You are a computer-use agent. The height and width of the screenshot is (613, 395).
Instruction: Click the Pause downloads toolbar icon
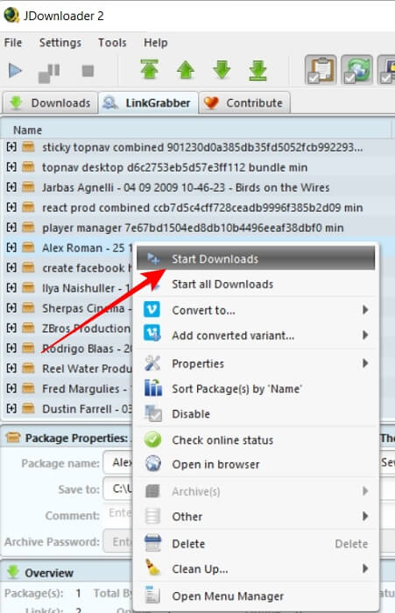tap(49, 73)
